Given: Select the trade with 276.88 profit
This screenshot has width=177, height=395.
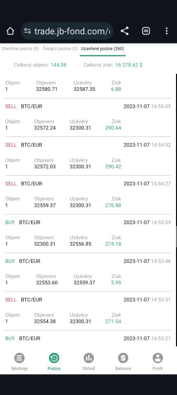Looking at the screenshot, I should tap(88, 195).
